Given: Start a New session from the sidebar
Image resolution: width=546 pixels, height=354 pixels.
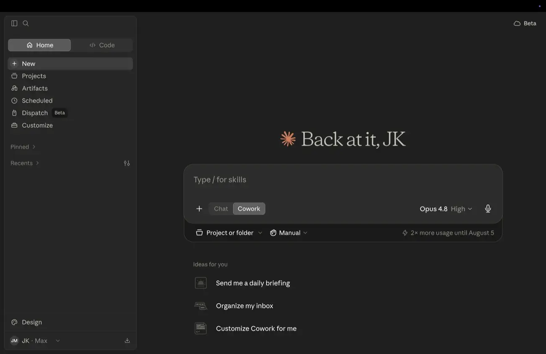Looking at the screenshot, I should (x=70, y=64).
